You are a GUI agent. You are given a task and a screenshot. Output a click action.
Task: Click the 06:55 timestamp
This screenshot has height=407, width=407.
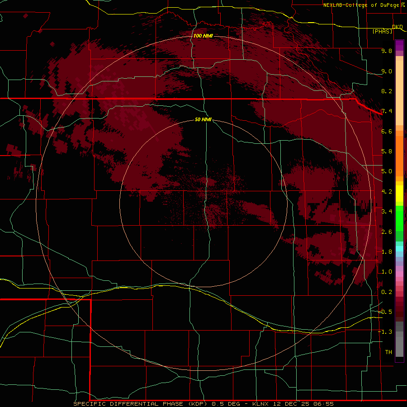(323, 404)
